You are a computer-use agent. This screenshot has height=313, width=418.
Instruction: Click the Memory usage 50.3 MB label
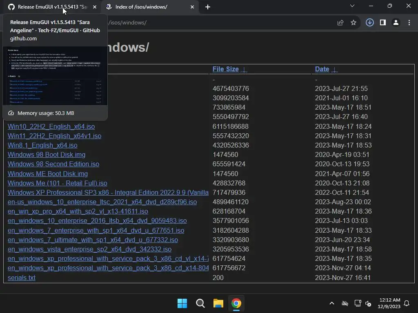pos(46,113)
